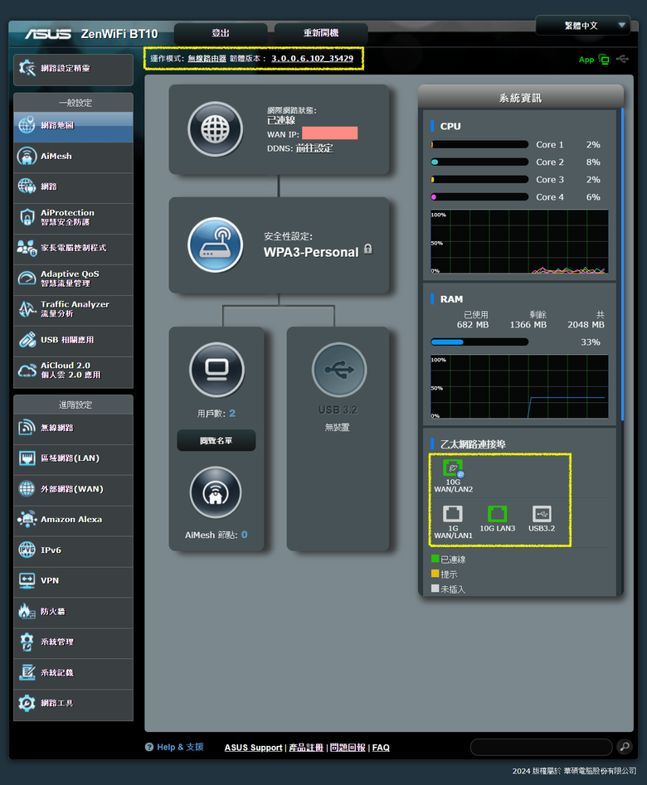Open Adaptive QoS 智慧流量管理

tap(73, 279)
